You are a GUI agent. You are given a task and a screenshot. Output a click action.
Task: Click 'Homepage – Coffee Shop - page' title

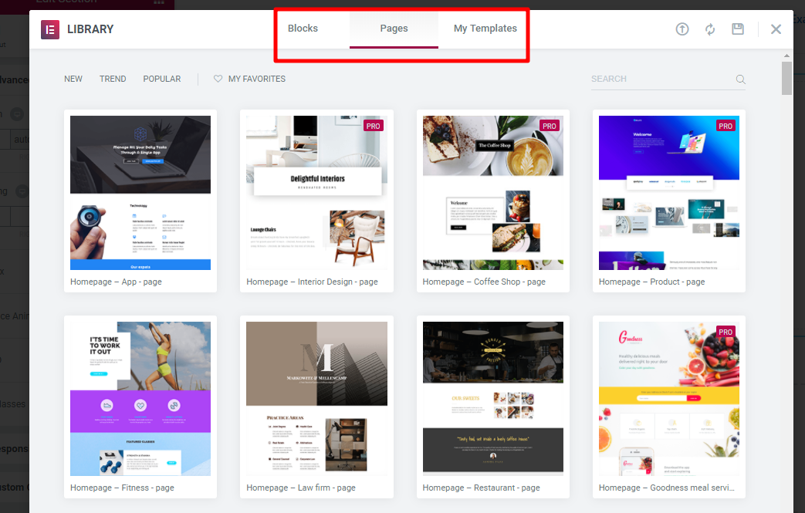coord(484,282)
